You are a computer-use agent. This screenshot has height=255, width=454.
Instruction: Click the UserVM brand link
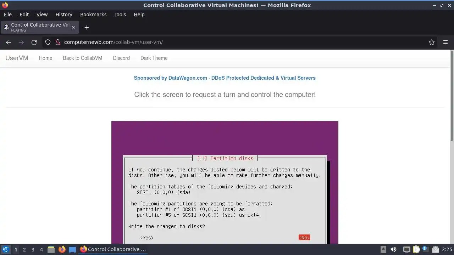click(x=17, y=58)
